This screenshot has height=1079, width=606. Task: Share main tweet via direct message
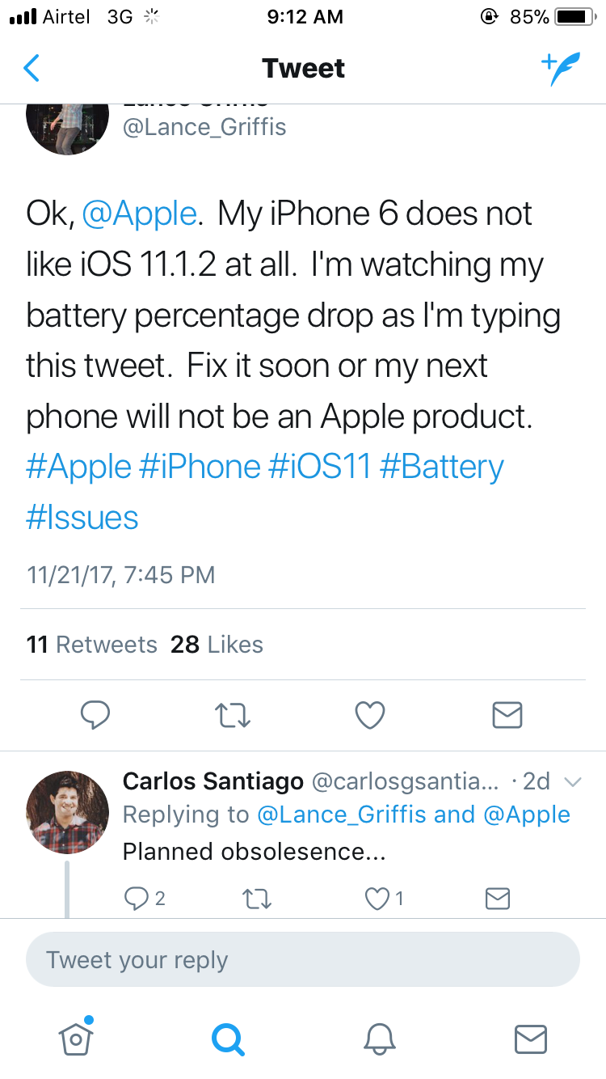(507, 715)
